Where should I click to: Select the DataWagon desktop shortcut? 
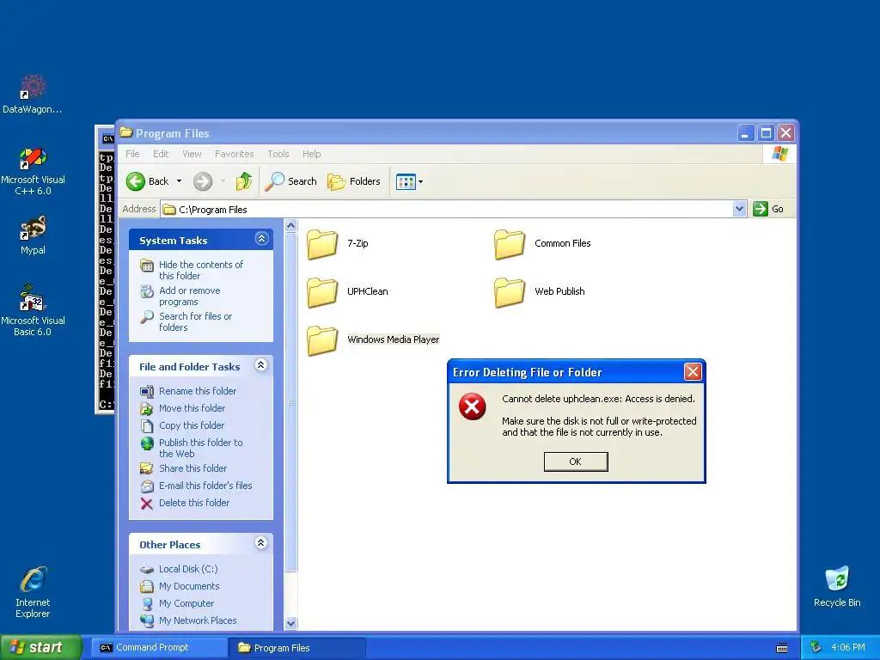click(x=33, y=95)
